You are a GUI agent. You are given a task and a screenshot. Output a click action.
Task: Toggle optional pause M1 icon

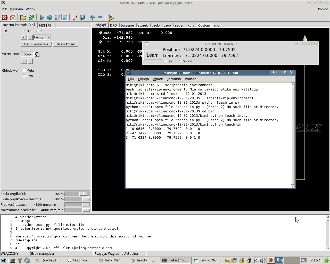(82, 18)
